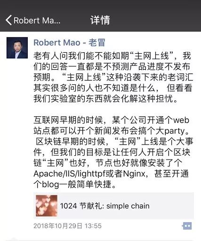Tap the last line '个blog一般简单快捷'
This screenshot has width=201, height=241.
coord(75,184)
